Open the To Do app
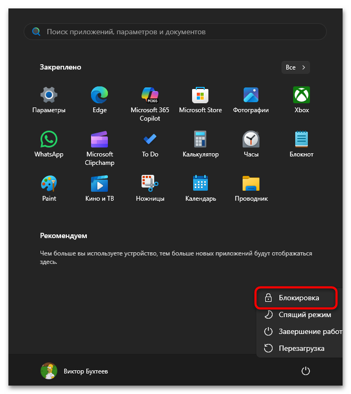Viewport: 351px width, 394px height. coord(150,144)
